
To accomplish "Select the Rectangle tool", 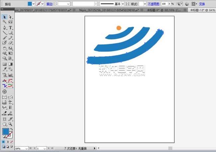I will pos(10,33).
